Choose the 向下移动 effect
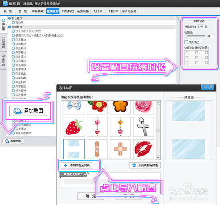This screenshot has width=220, height=206. click(x=13, y=52)
